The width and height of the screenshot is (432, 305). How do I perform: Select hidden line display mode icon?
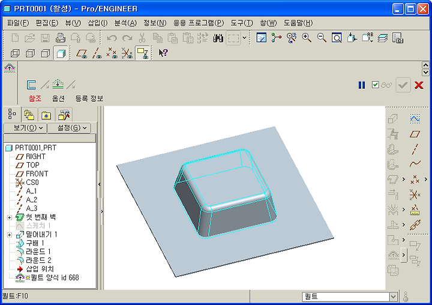[31, 53]
